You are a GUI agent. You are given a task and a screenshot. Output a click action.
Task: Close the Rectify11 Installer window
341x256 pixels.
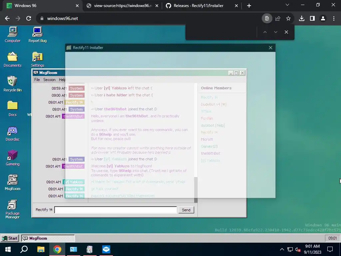click(x=270, y=48)
